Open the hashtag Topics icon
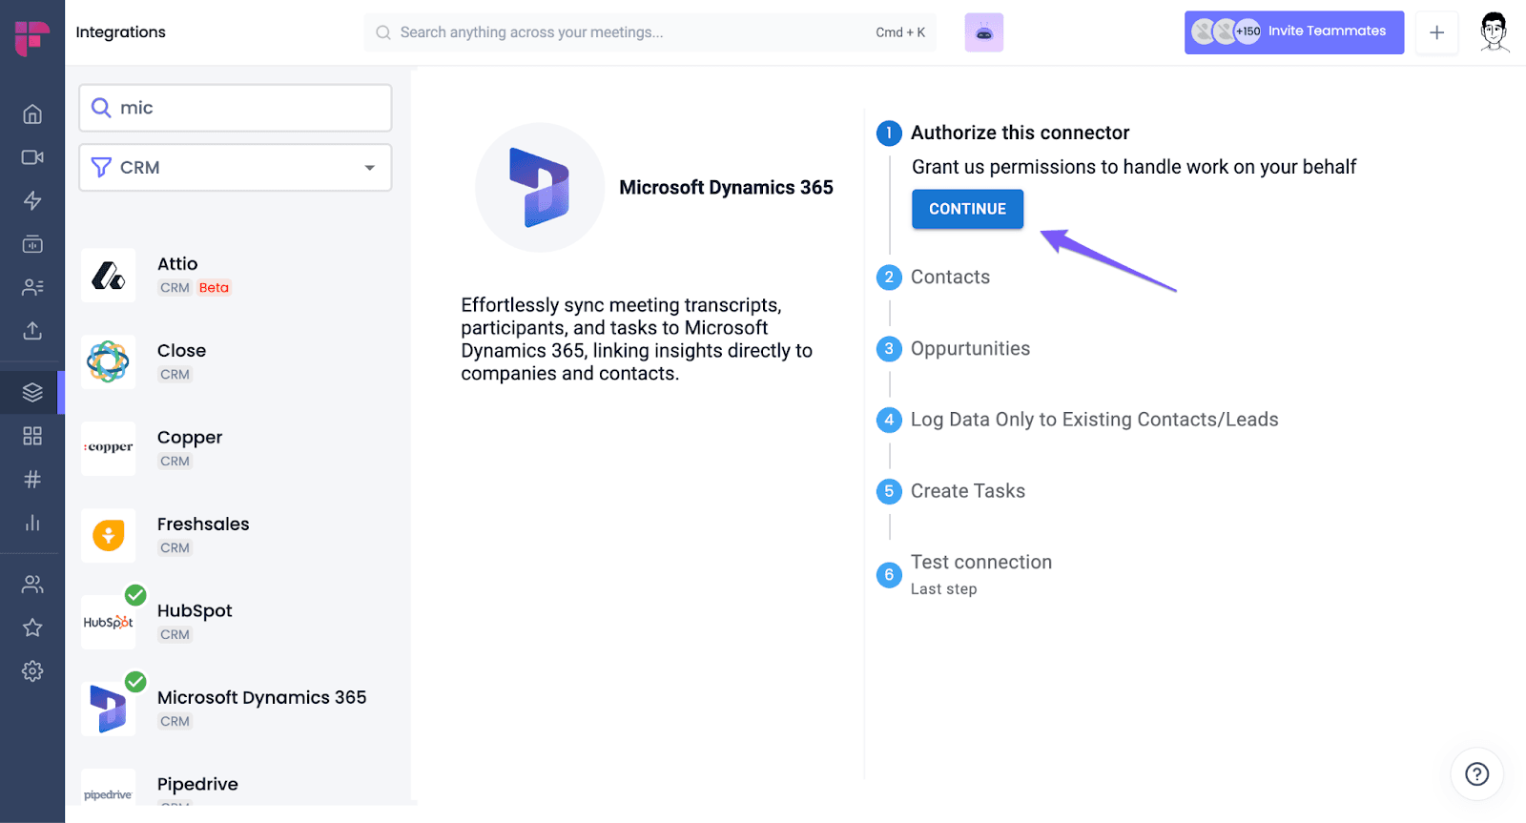This screenshot has height=823, width=1526. (x=32, y=479)
